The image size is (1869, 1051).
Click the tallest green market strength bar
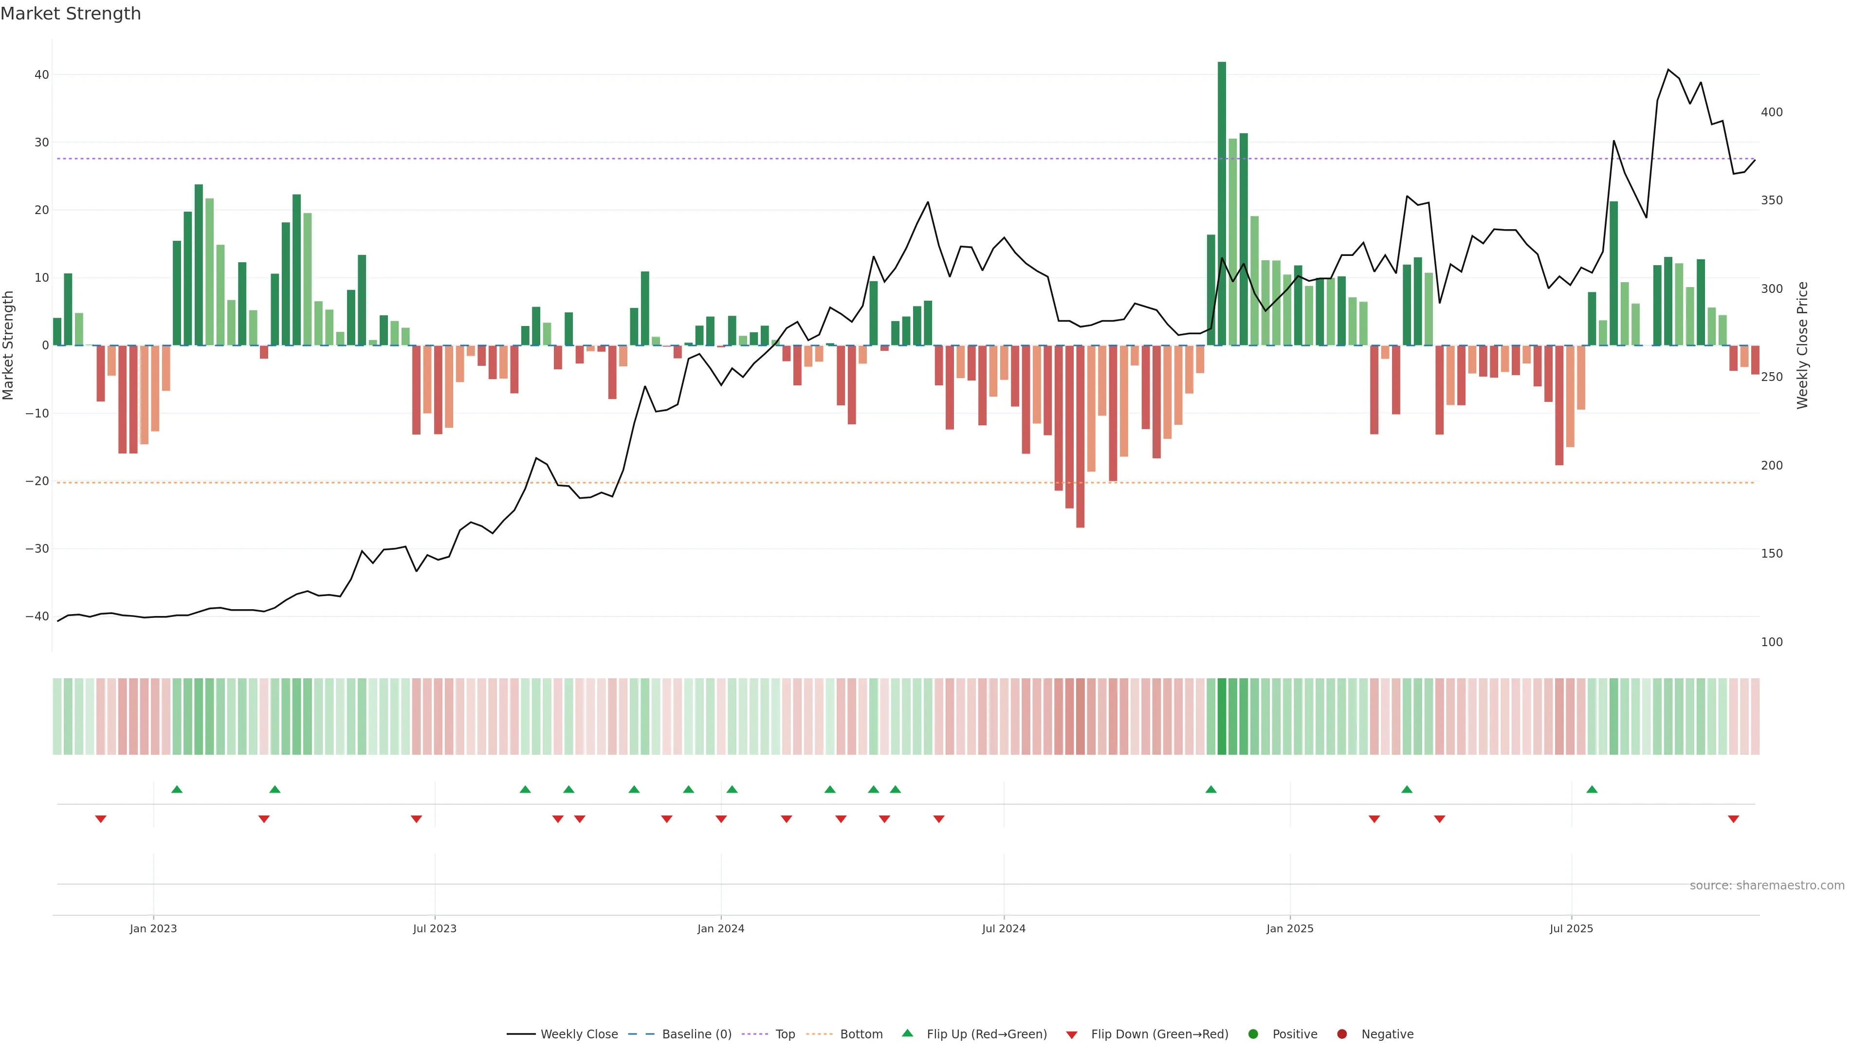point(1222,203)
